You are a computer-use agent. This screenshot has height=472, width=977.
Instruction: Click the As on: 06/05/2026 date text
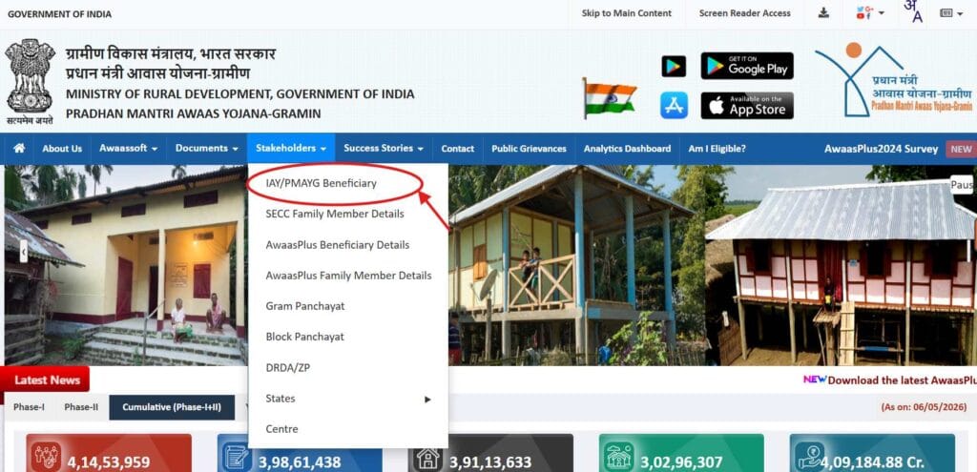coord(924,407)
